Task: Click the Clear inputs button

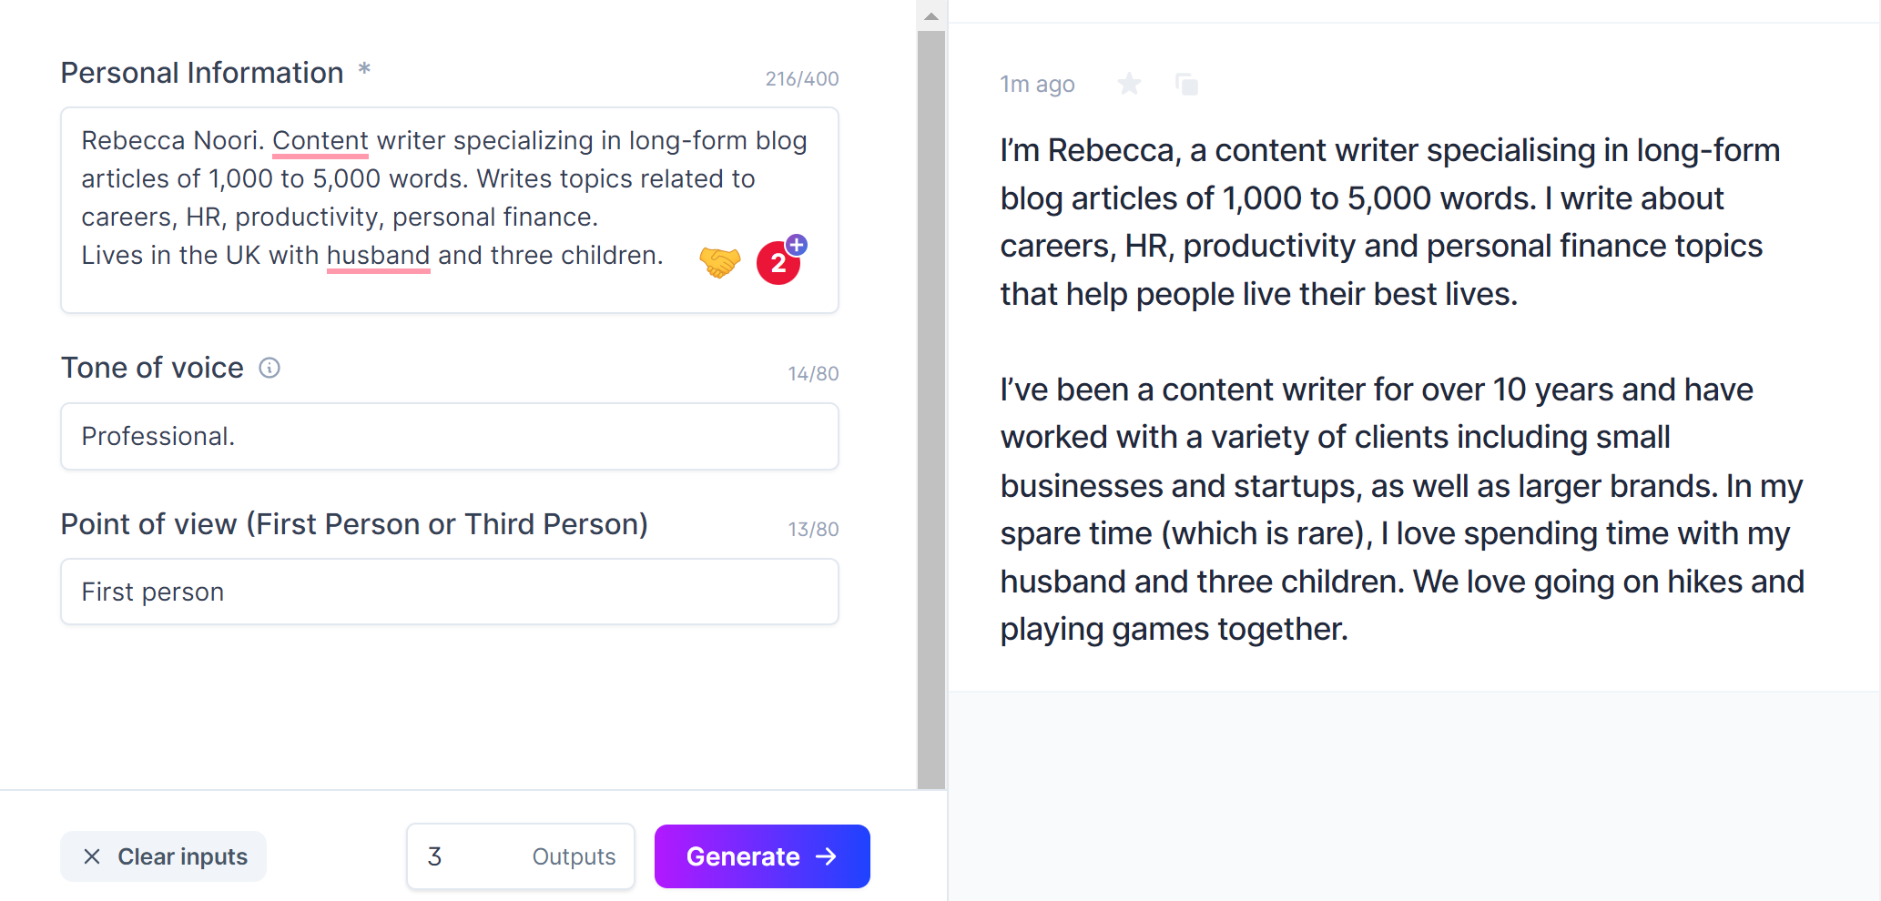Action: coord(163,855)
